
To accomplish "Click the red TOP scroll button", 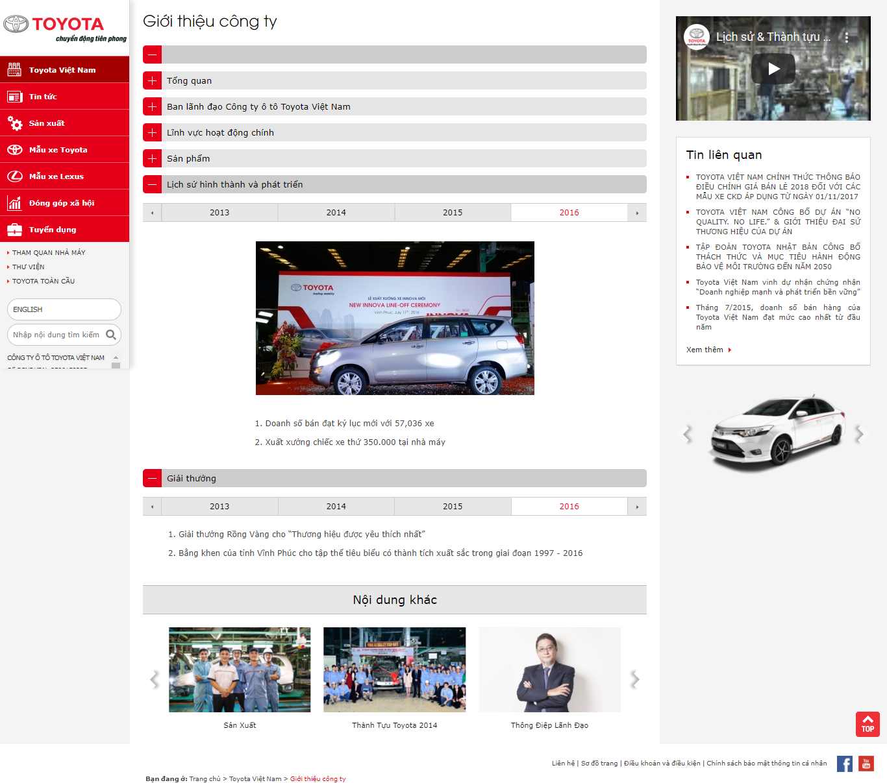I will pyautogui.click(x=868, y=724).
